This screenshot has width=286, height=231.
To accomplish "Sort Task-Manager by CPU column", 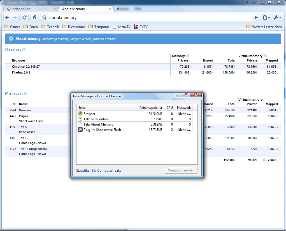I will 169,108.
